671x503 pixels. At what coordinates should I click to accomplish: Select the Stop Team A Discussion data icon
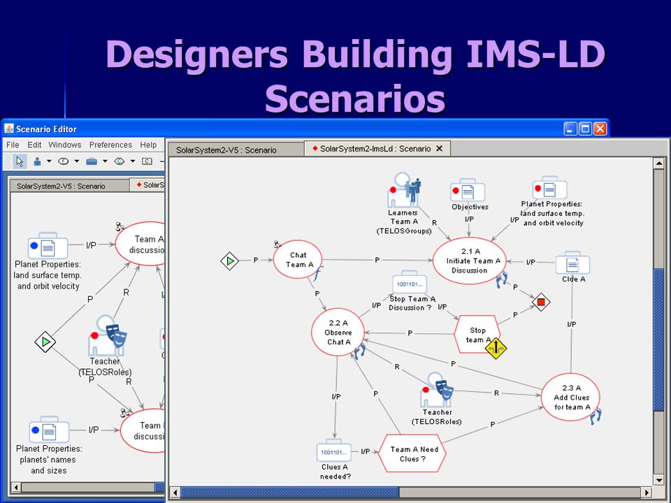(410, 282)
